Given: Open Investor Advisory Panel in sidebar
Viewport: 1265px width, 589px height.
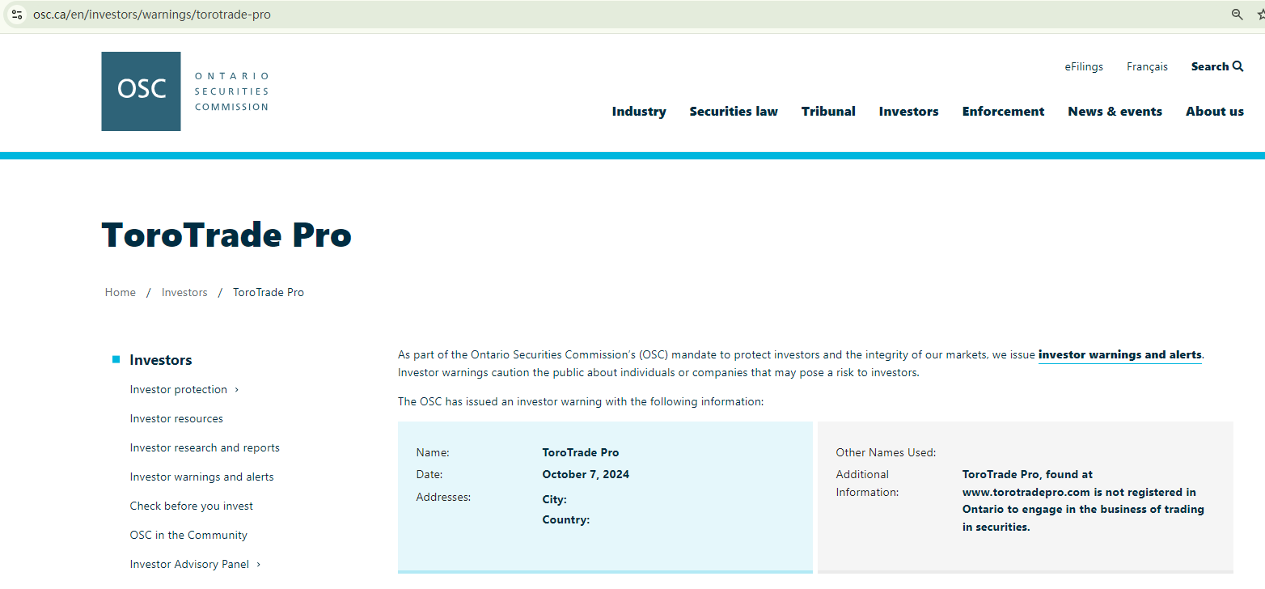Looking at the screenshot, I should 189,564.
